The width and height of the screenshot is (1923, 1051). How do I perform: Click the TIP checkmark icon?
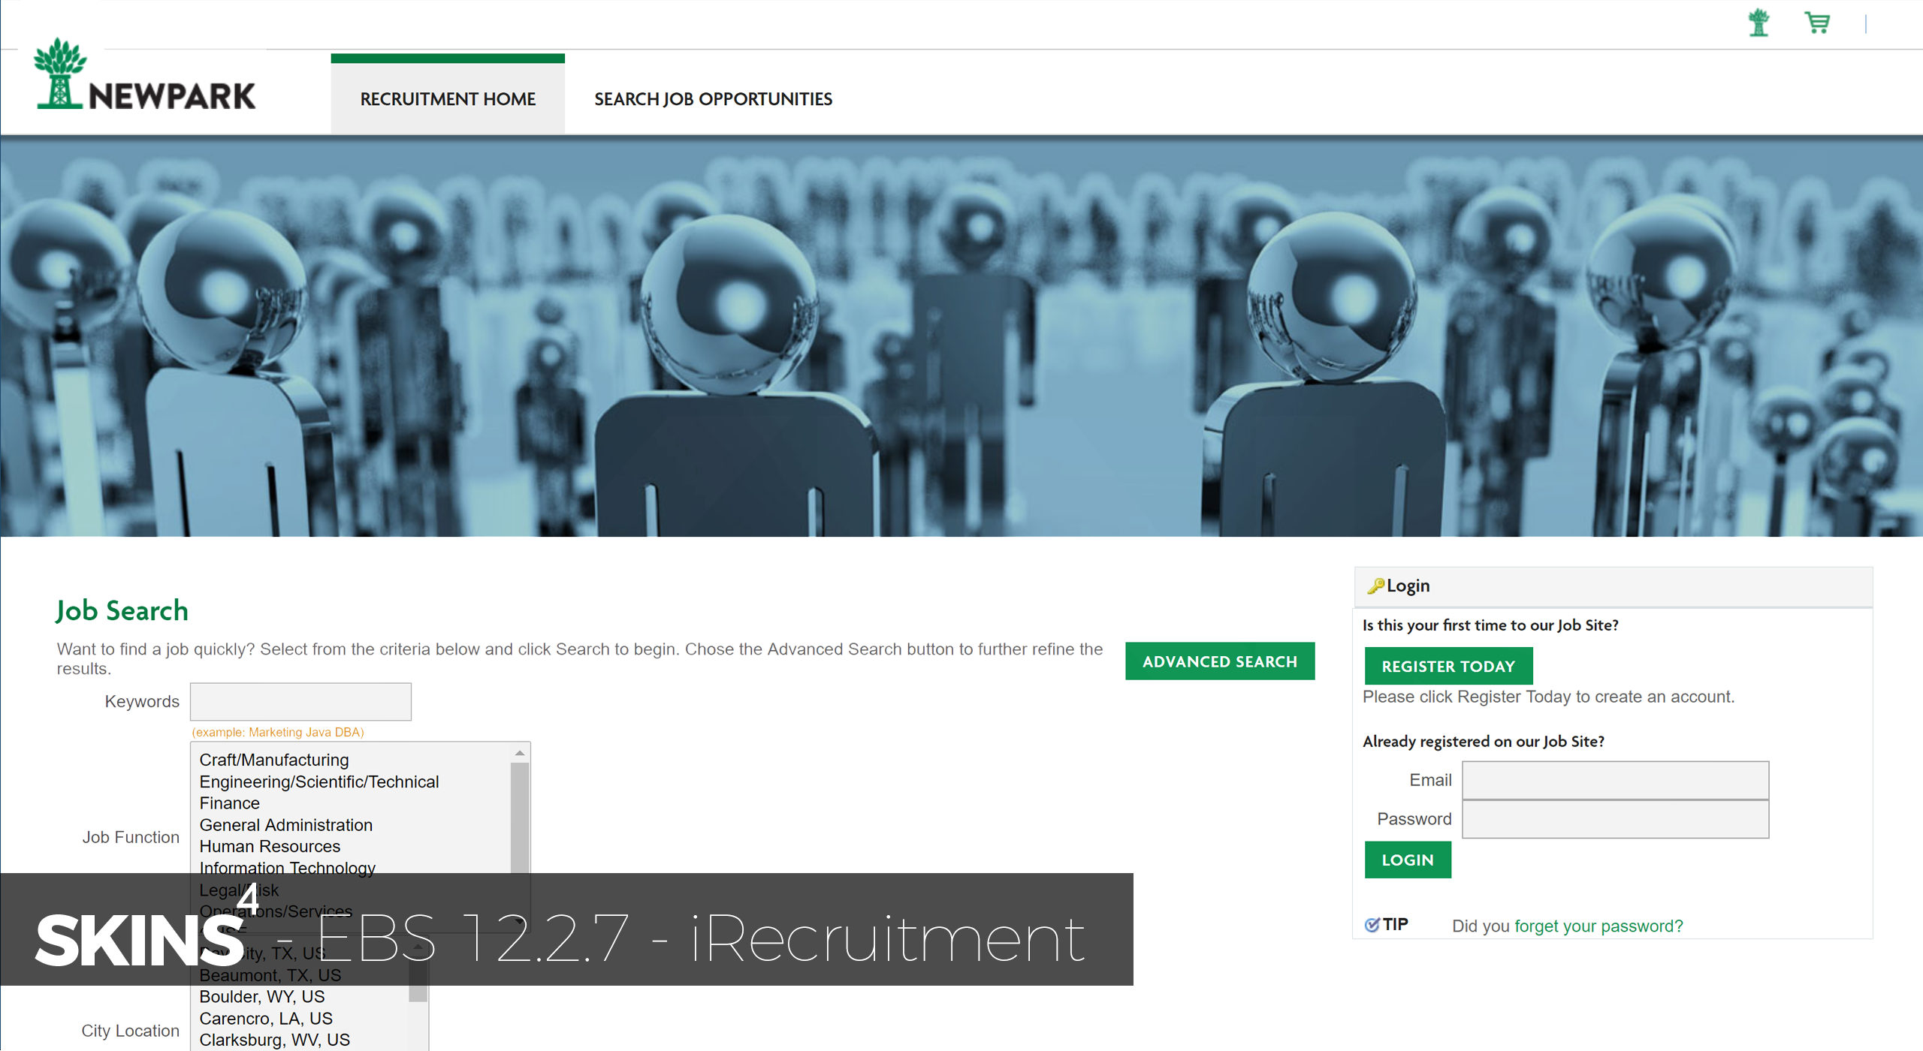click(1372, 925)
